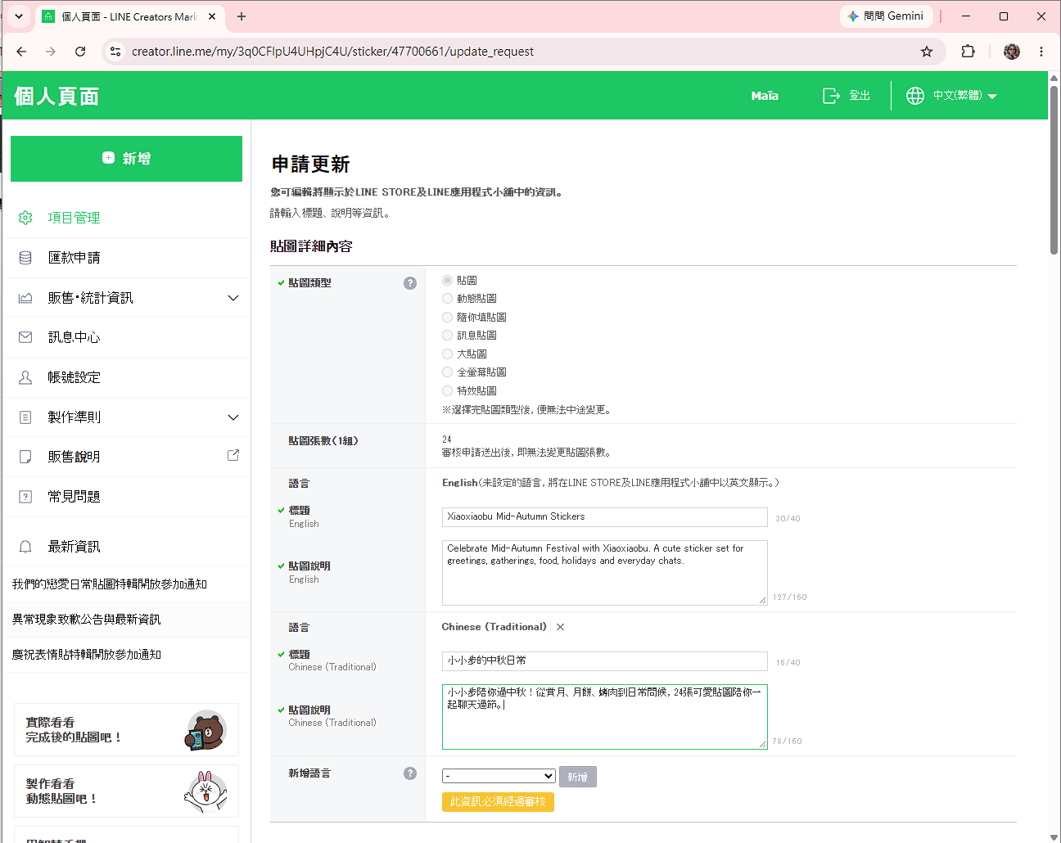This screenshot has width=1061, height=843.
Task: Reload the page
Action: [x=80, y=52]
